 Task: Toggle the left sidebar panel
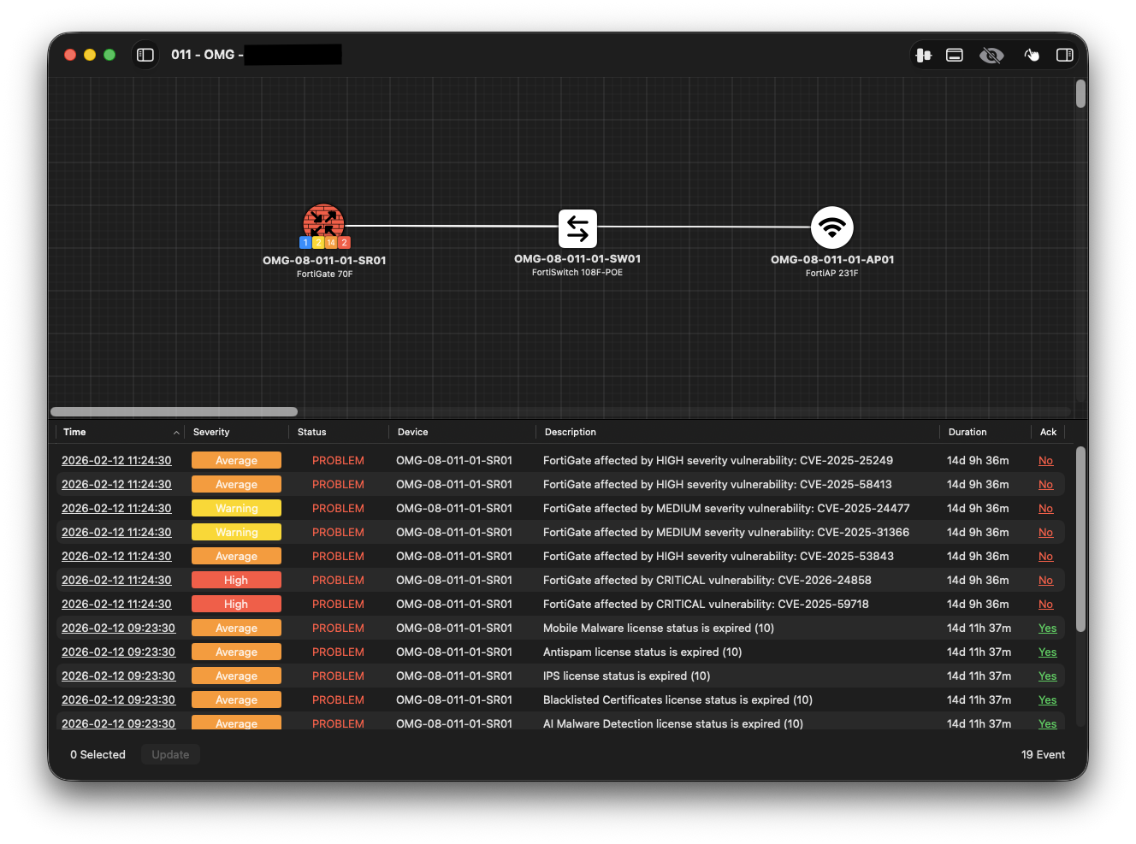click(x=145, y=55)
